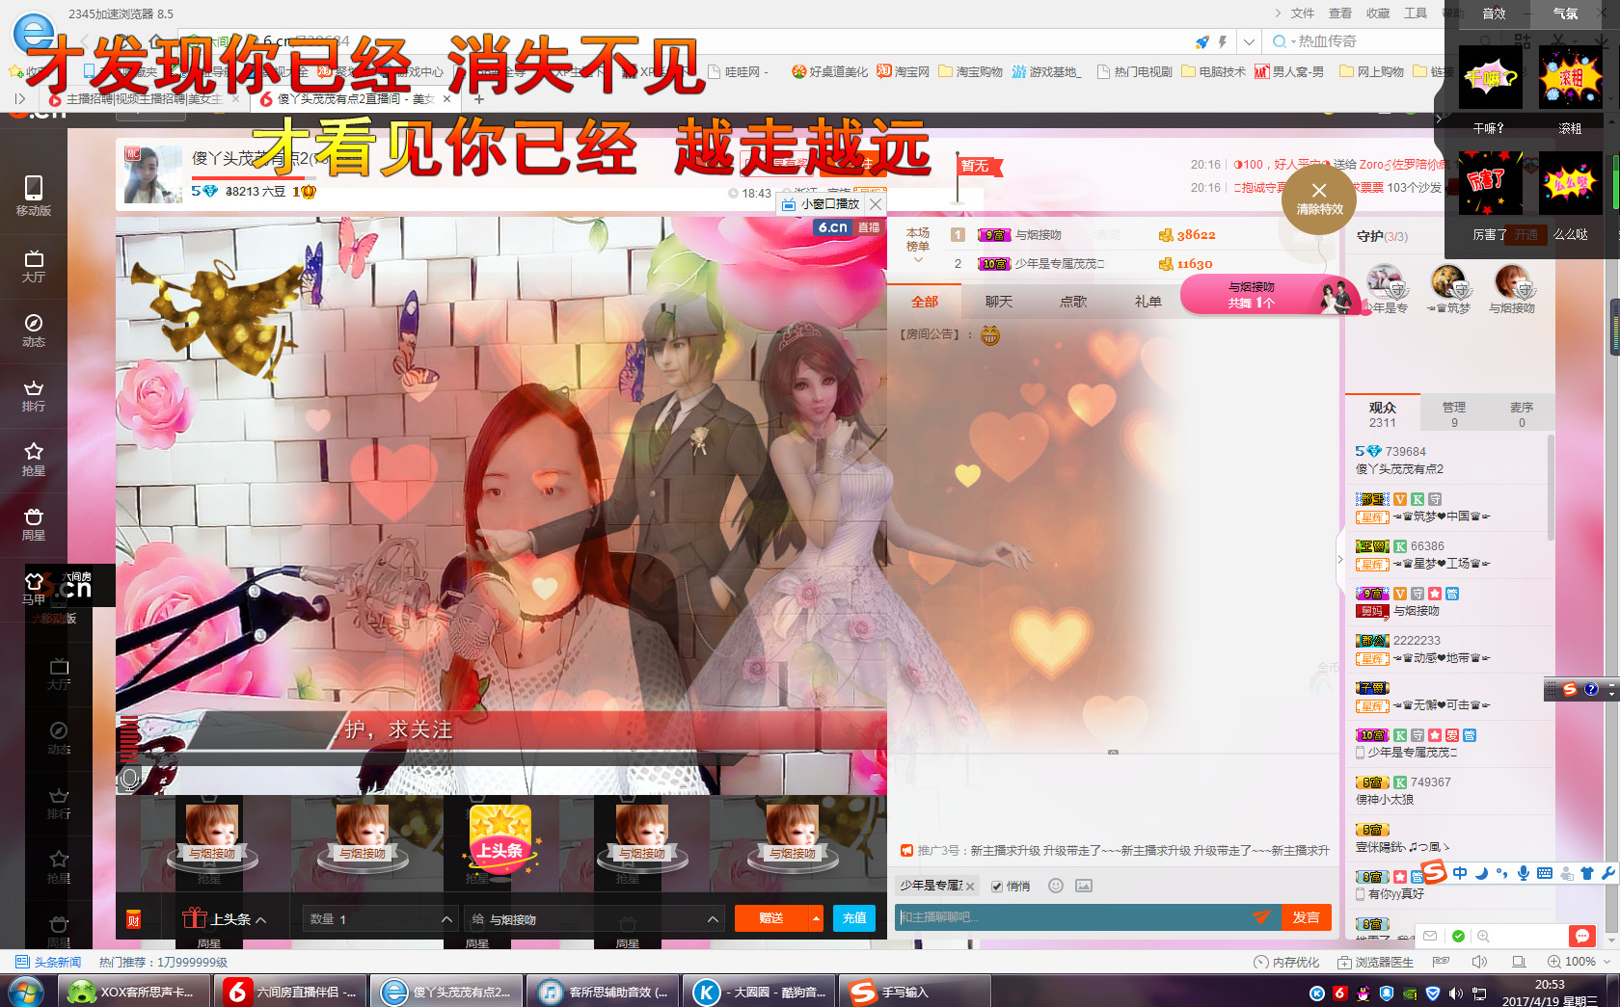1620x1007 pixels.
Task: Open the 数量 quantity dropdown
Action: (379, 919)
